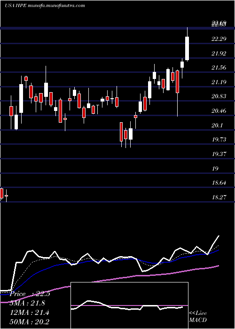Image resolution: width=235 pixels, height=329 pixels.
Task: Click the '5MA : 21.8' legend text
Action: 27,304
